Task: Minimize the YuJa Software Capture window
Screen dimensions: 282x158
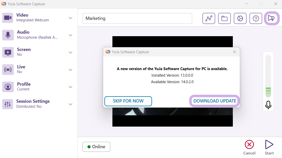Action: tap(246, 4)
